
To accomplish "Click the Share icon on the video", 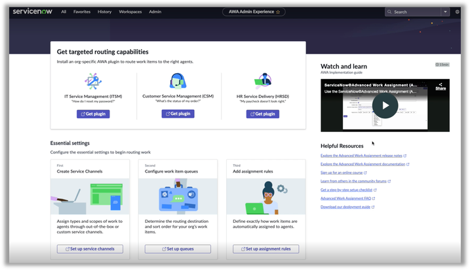I will coord(441,86).
